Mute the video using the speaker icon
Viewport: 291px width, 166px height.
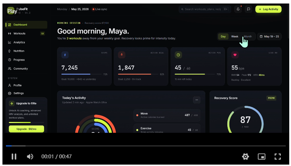click(x=30, y=157)
